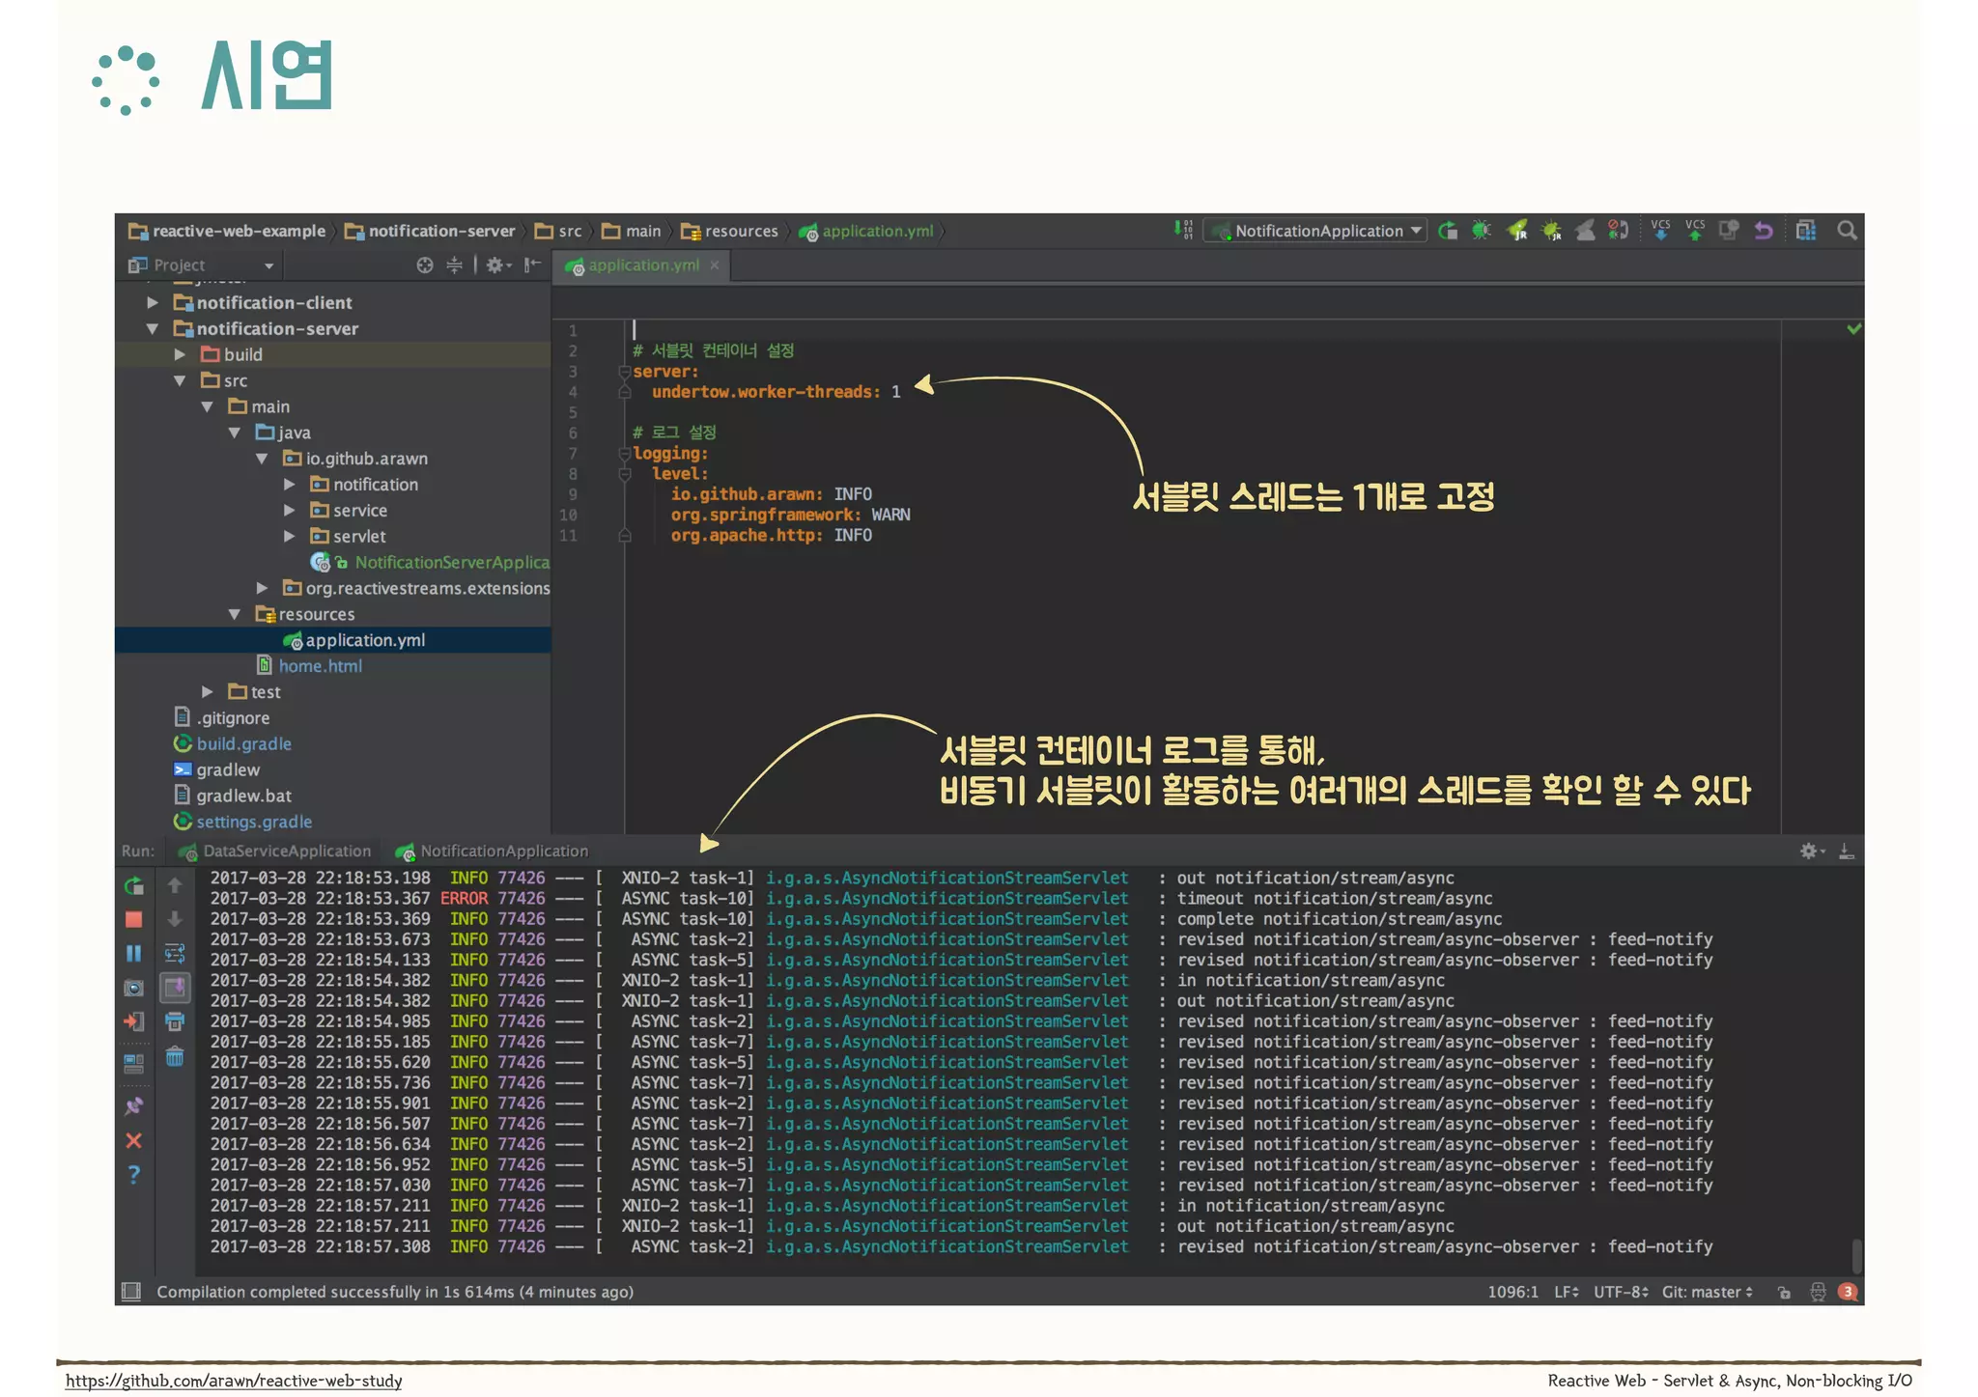Viewport: 1978px width, 1397px height.
Task: Open home.html in project tree
Action: coord(320,666)
